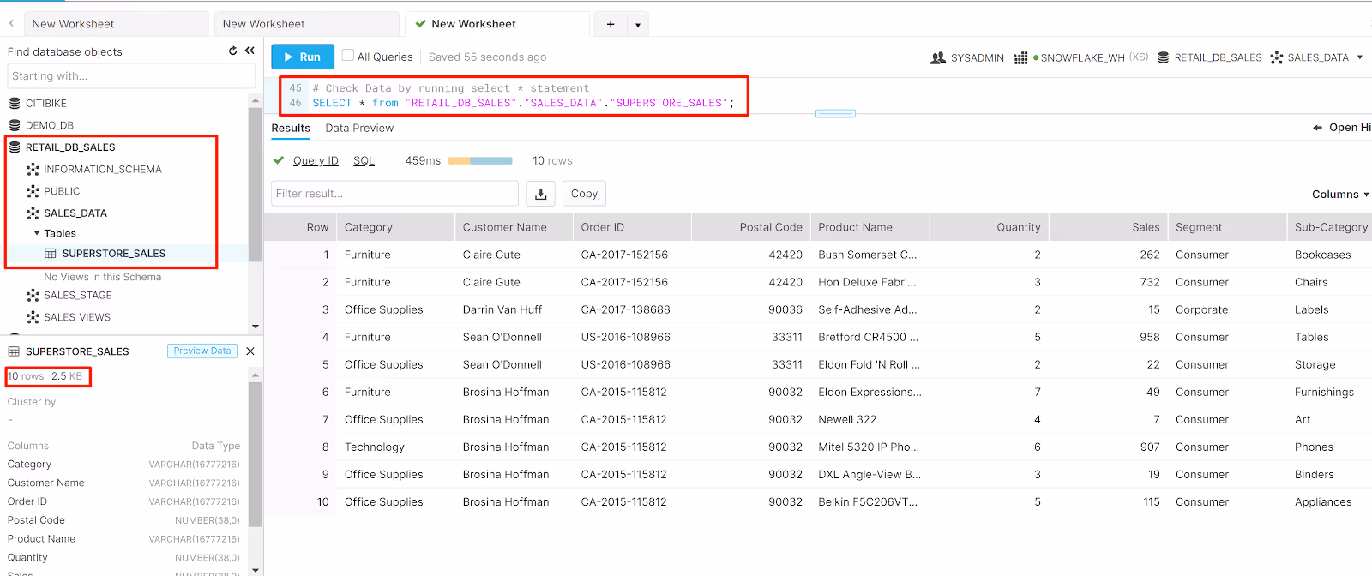Click the table icon in the SUPERSTORE_SALES preview header
1372x576 pixels.
pyautogui.click(x=14, y=351)
